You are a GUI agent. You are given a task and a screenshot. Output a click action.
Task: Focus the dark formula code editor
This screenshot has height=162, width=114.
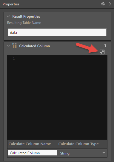click(57, 97)
